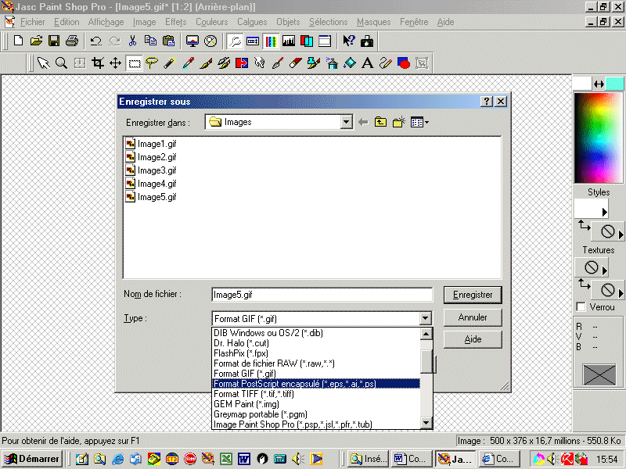
Task: Toggle the Histogram window icon
Action: tap(289, 41)
